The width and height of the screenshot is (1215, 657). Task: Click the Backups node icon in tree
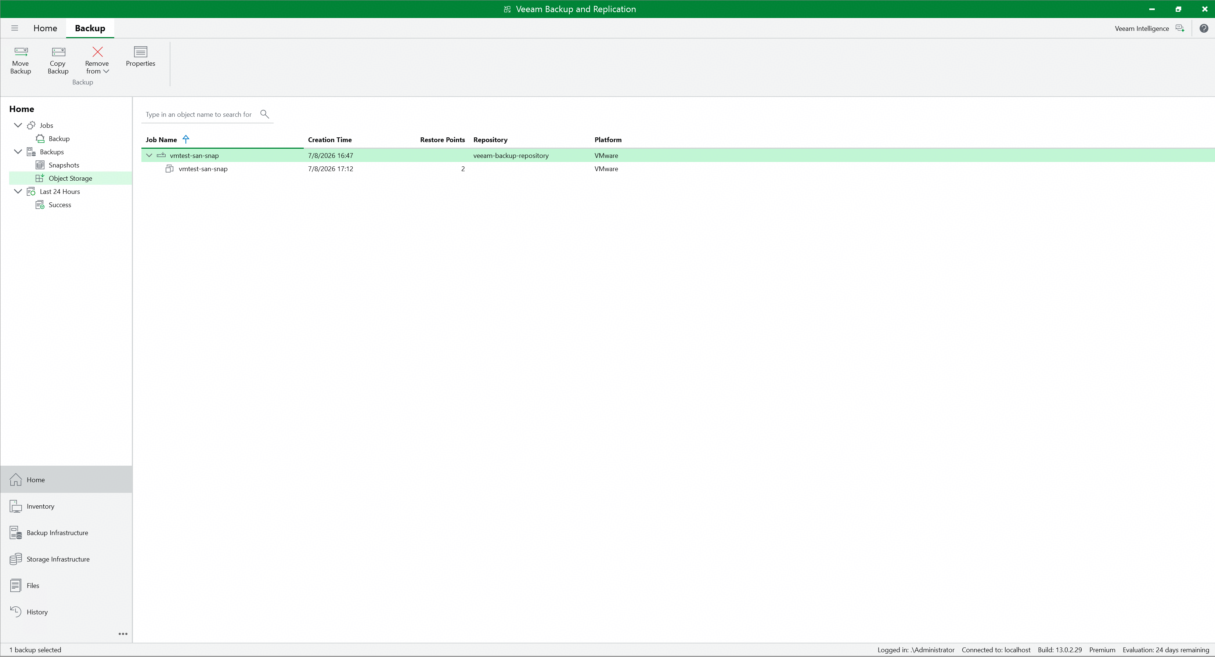click(31, 152)
